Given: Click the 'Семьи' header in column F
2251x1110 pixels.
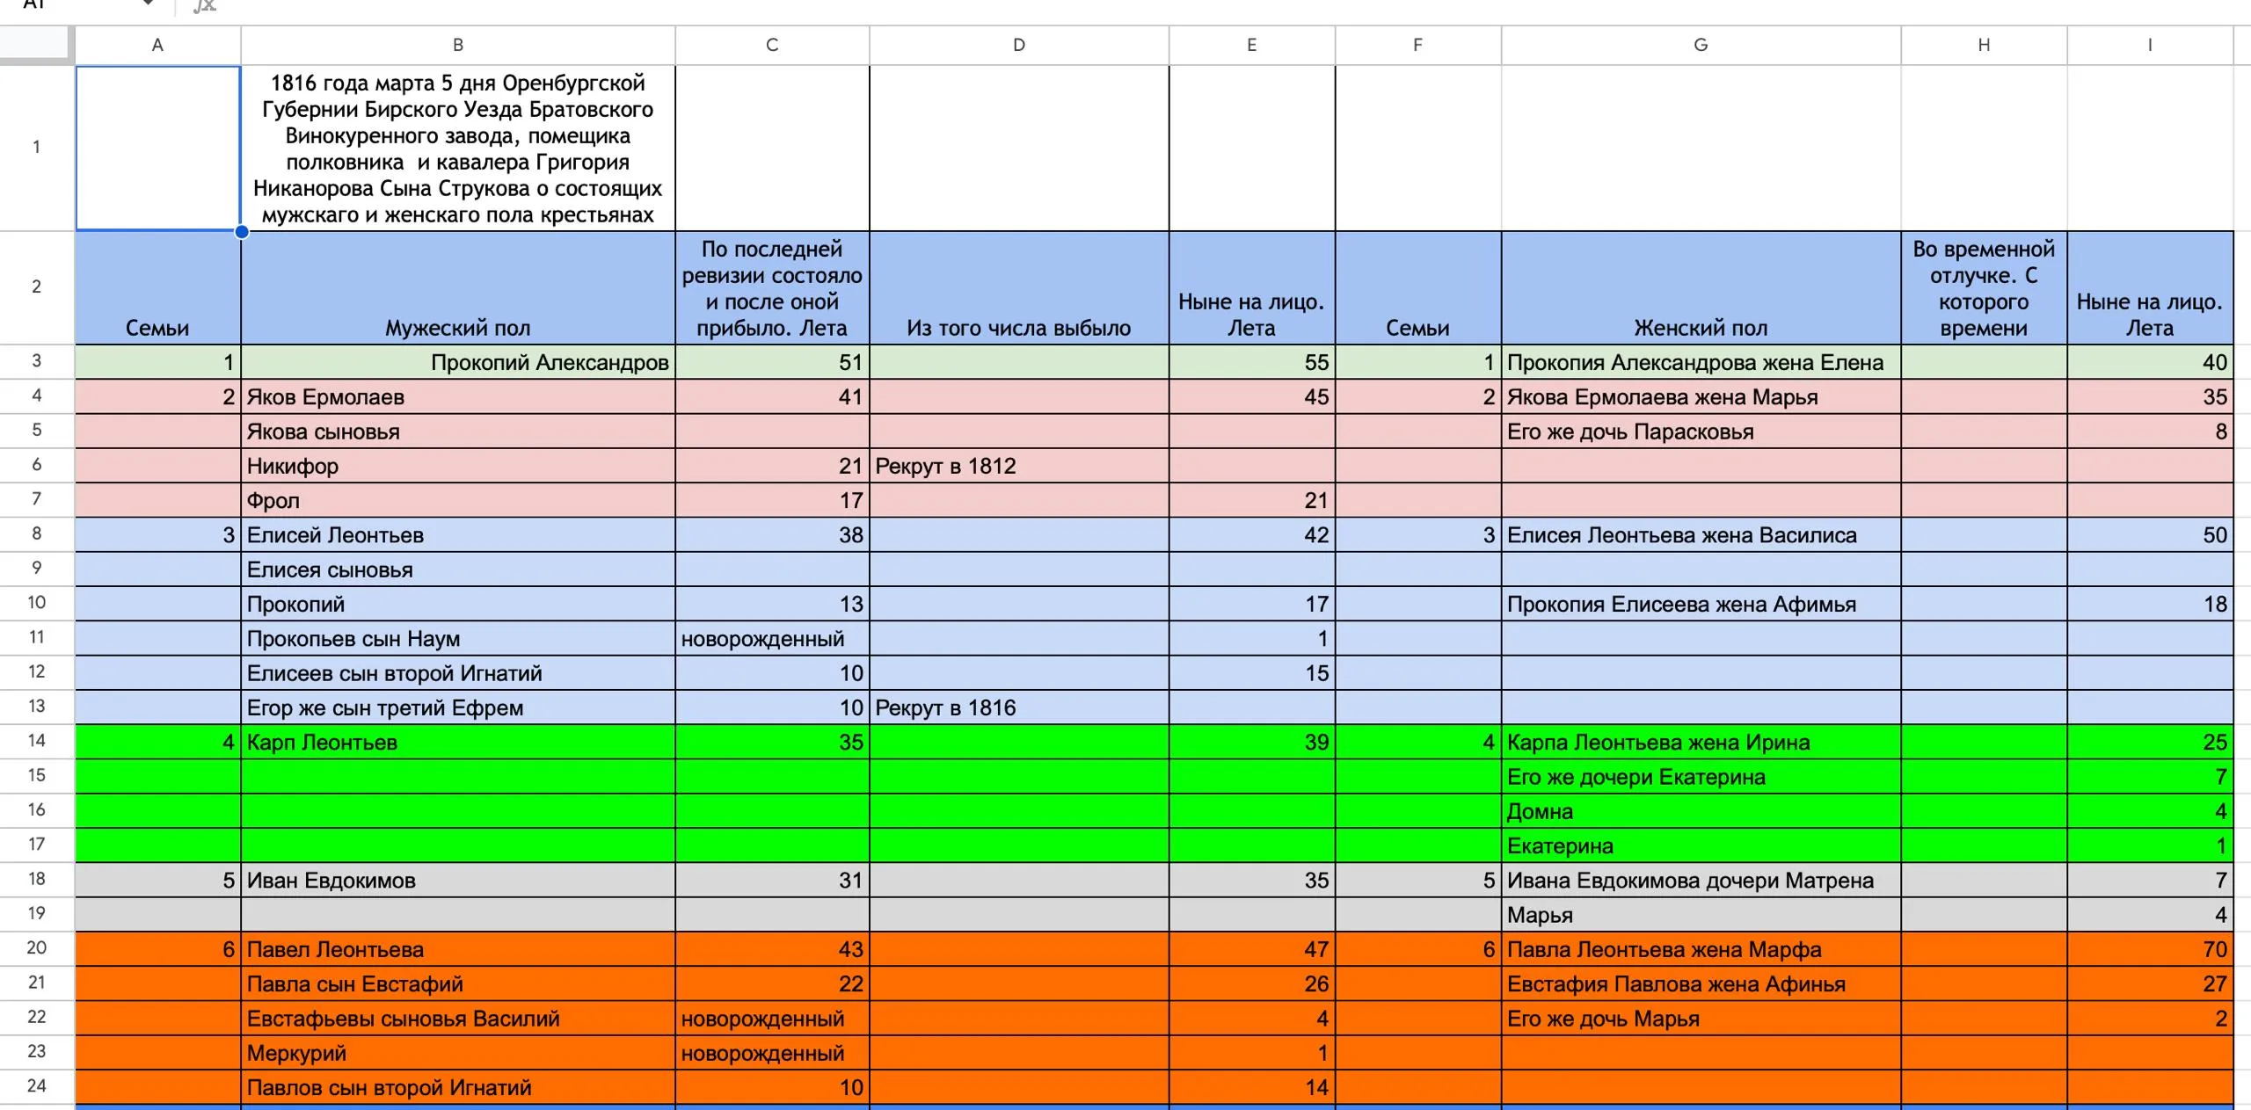Looking at the screenshot, I should [x=1418, y=287].
